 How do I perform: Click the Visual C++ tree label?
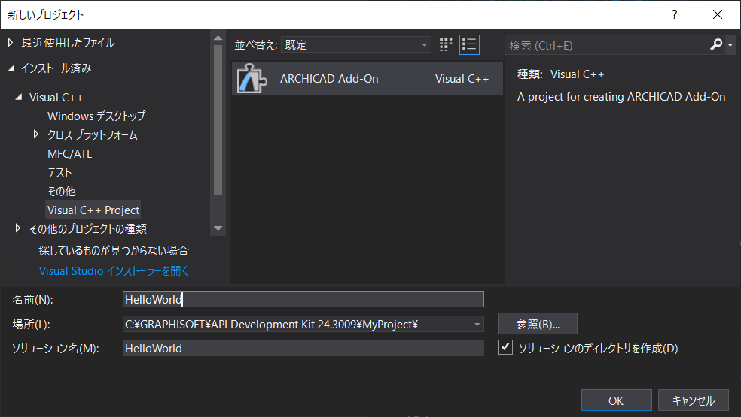(x=56, y=98)
